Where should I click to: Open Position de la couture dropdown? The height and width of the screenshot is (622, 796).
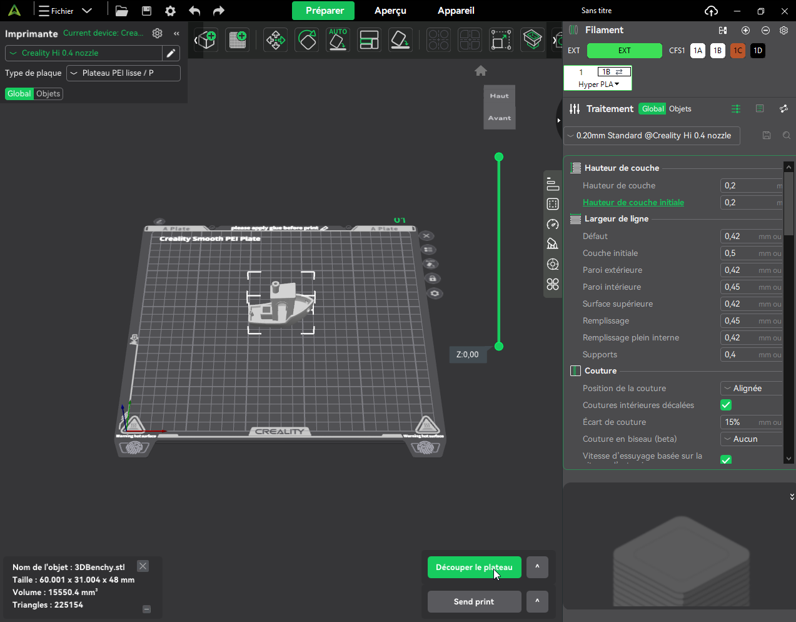point(752,388)
